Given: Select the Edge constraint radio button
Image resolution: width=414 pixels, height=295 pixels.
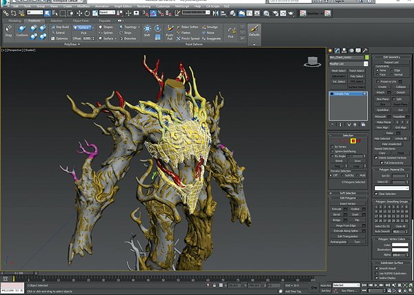Looking at the screenshot, I should coord(391,70).
